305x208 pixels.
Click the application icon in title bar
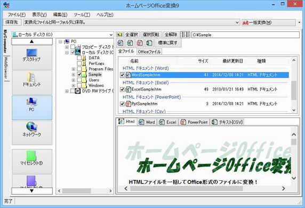(x=6, y=5)
